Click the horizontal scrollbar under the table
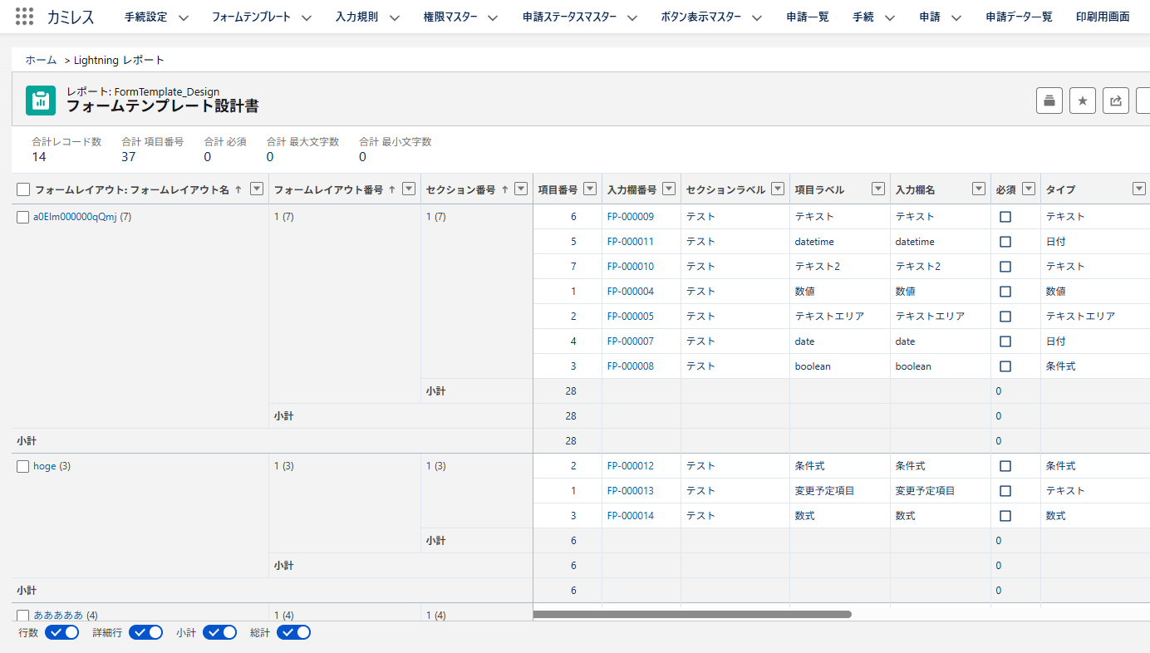The image size is (1150, 653). point(691,615)
